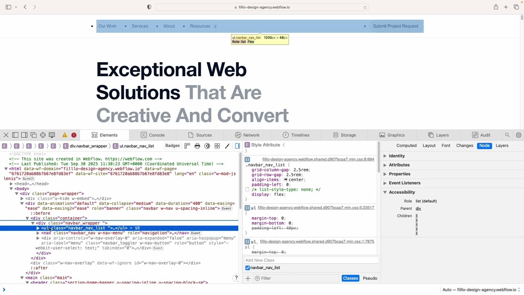The image size is (524, 295).
Task: Open device settings monitor icon
Action: point(52,135)
